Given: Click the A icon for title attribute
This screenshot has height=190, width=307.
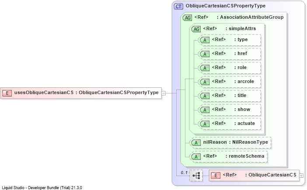Looking at the screenshot, I should (205, 96).
